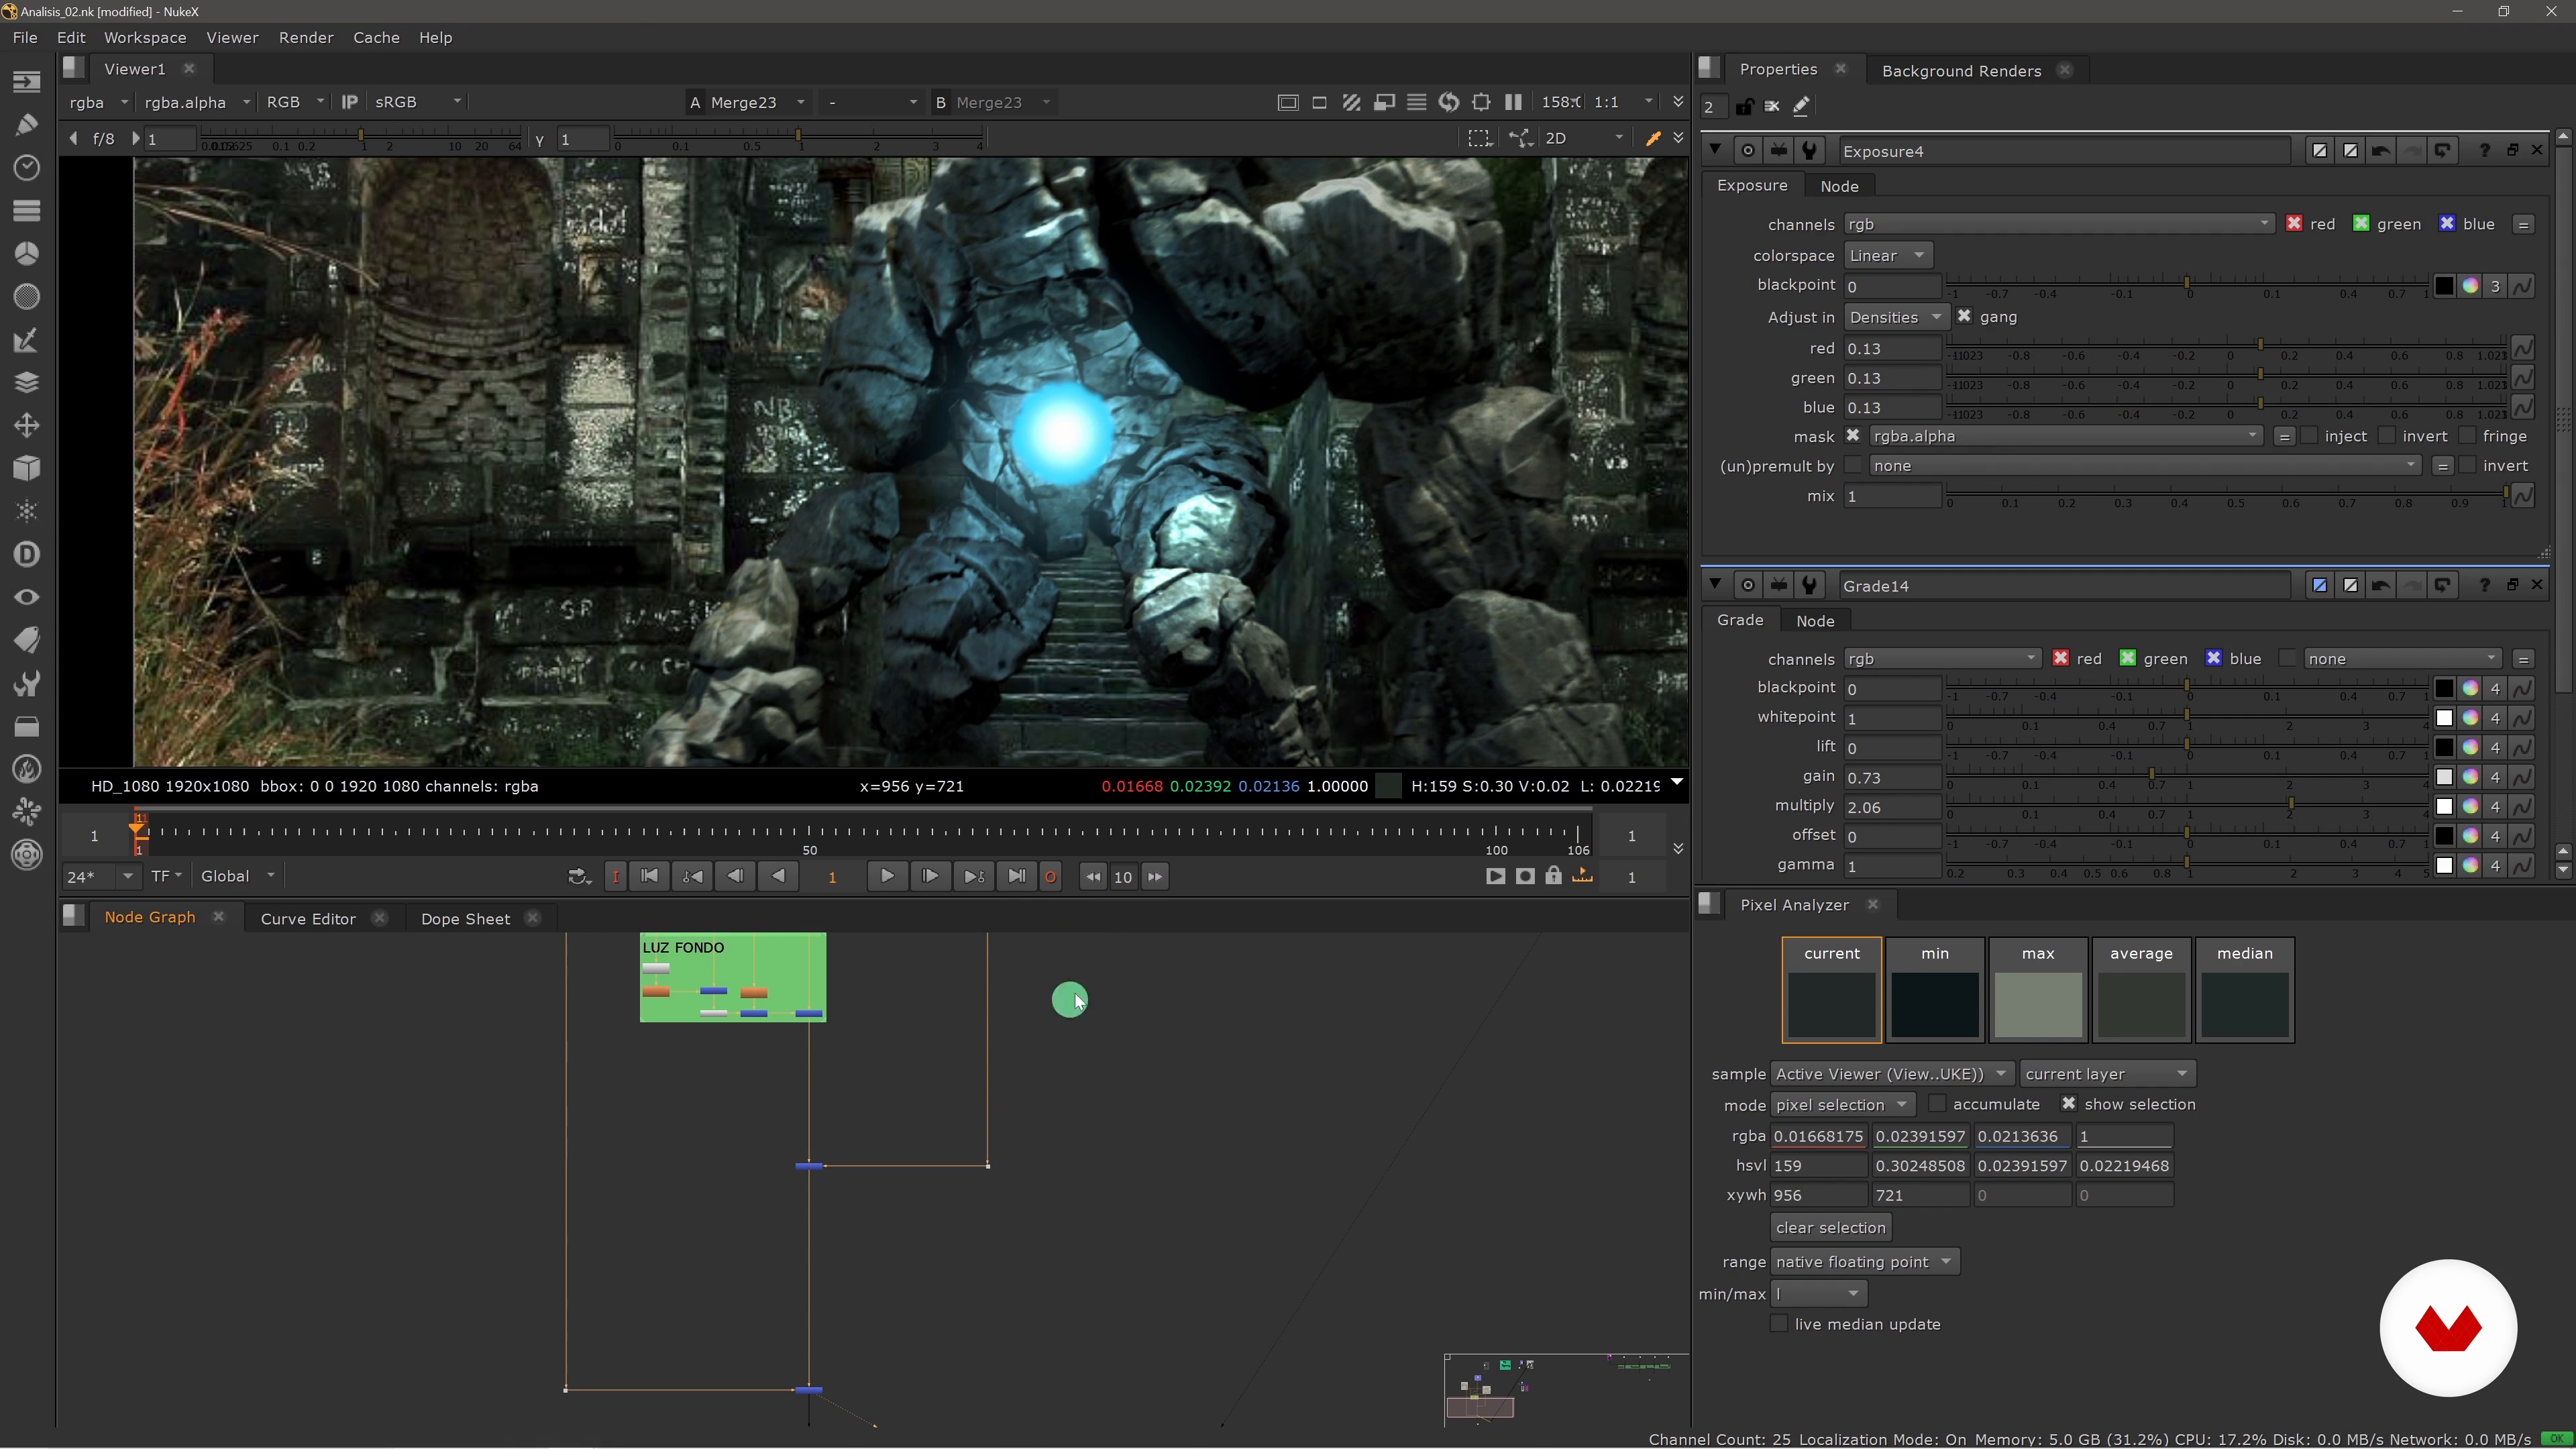Screen dimensions: 2576x1449
Task: Open the Draw nodes menu (pen icon)
Action: (x=27, y=125)
